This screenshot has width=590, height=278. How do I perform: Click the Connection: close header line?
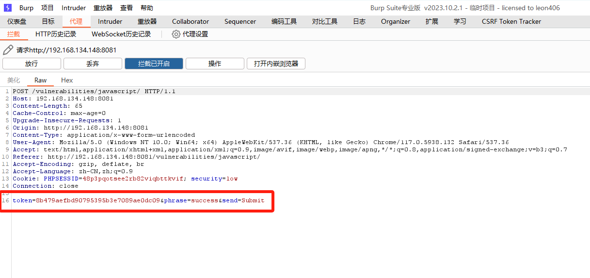click(x=46, y=186)
